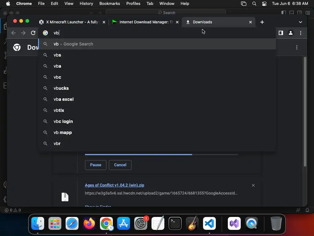
Task: Switch to the X Minecraft Launcher tab
Action: (72, 22)
